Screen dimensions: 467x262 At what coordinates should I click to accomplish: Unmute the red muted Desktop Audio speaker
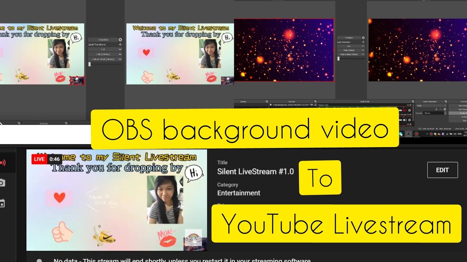404,110
